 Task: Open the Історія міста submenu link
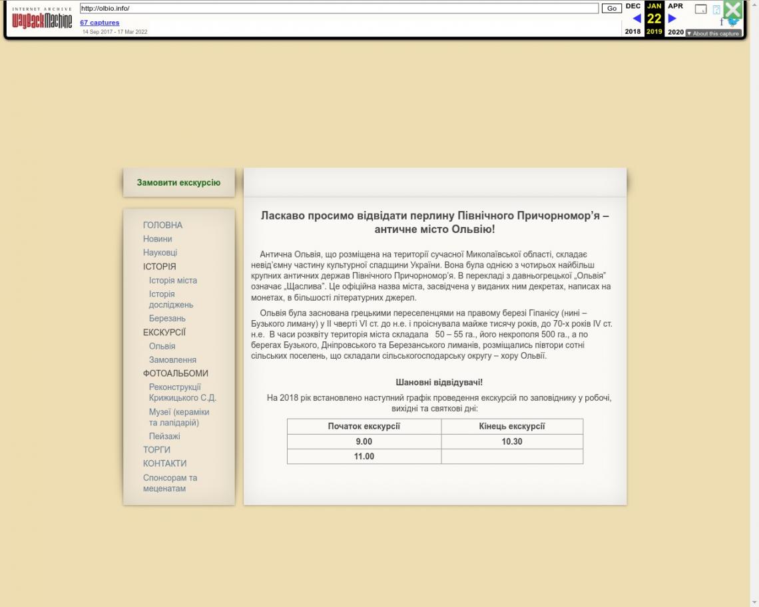(173, 280)
